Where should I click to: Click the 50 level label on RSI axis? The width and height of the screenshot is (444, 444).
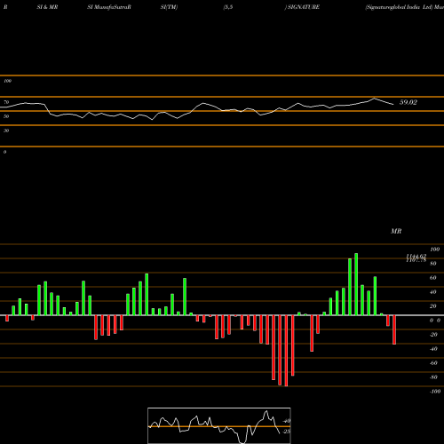click(x=6, y=116)
